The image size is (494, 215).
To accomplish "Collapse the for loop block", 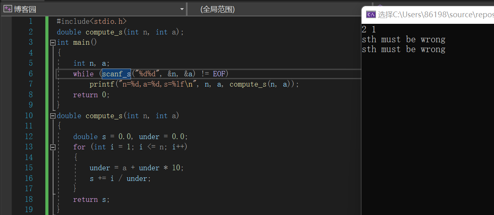I will (53, 147).
